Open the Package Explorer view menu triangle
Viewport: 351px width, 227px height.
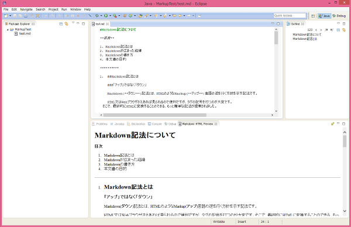(x=73, y=23)
